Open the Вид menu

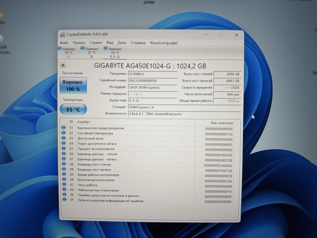110,42
